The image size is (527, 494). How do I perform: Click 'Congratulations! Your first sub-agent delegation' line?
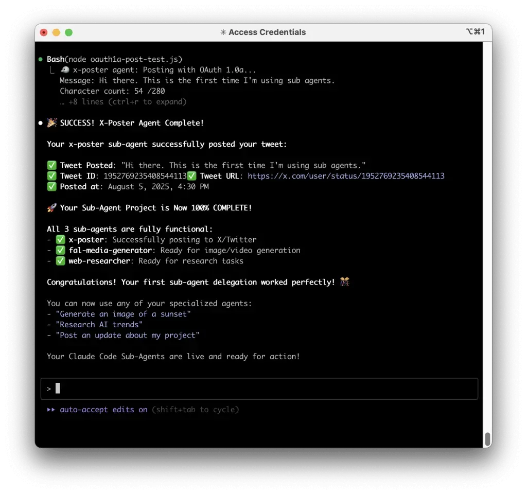pyautogui.click(x=191, y=283)
